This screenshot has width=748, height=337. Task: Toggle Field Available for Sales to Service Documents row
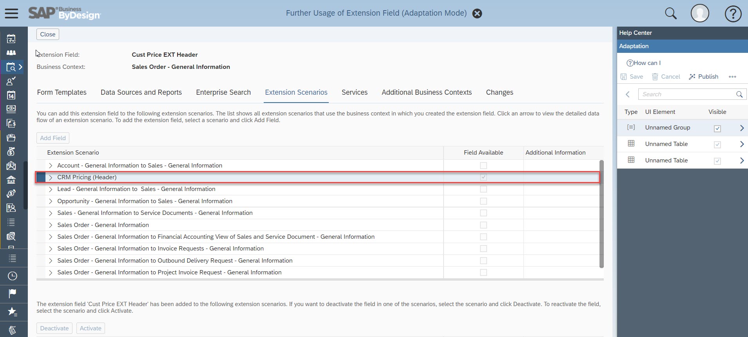[x=484, y=213]
